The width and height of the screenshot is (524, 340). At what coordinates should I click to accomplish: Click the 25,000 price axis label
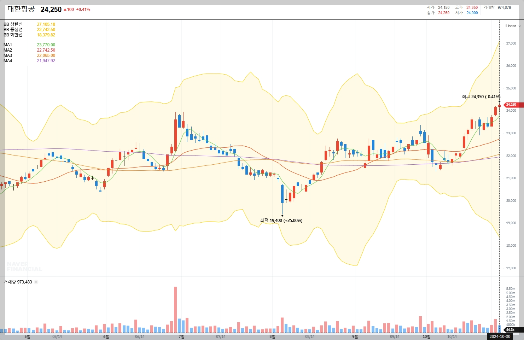[x=511, y=88]
